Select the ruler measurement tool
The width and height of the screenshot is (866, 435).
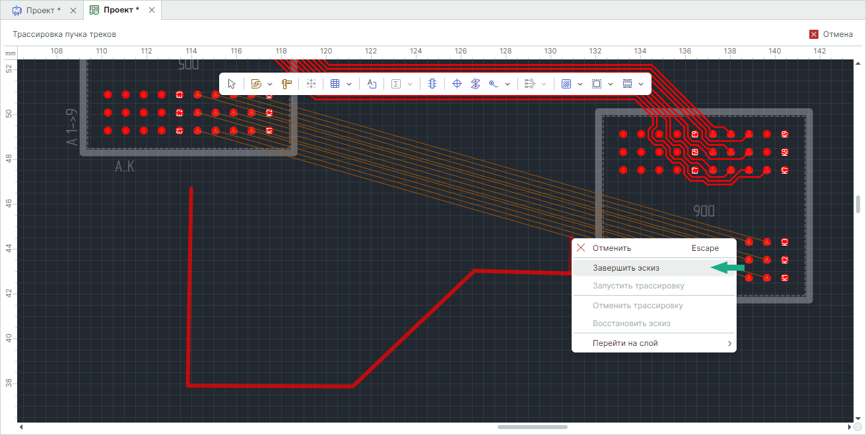tap(286, 84)
